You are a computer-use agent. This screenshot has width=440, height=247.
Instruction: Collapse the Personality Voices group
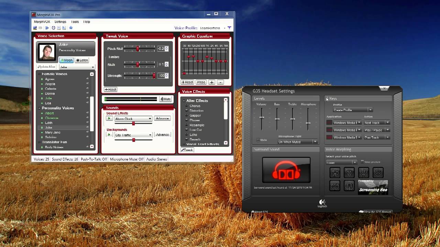40,108
